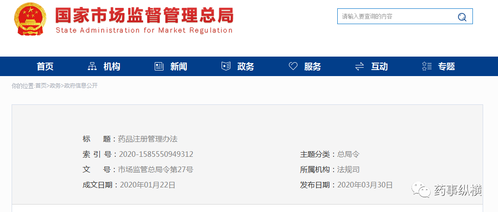Viewport: 498px width, 212px height.
Task: Click 首页 in the breadcrumb
Action: click(x=41, y=86)
